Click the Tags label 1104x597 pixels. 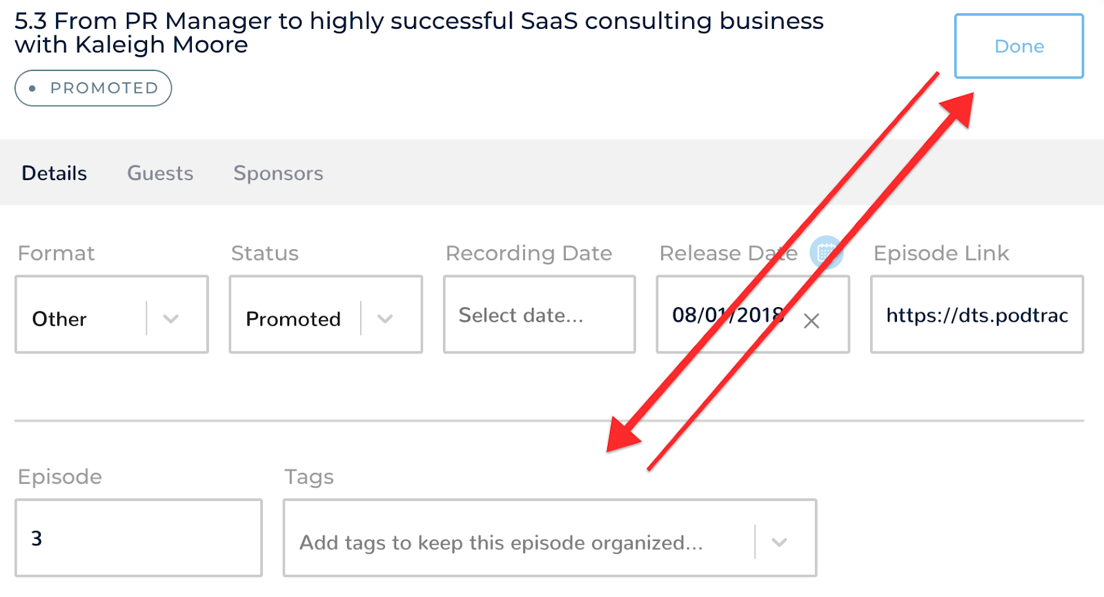tap(309, 477)
